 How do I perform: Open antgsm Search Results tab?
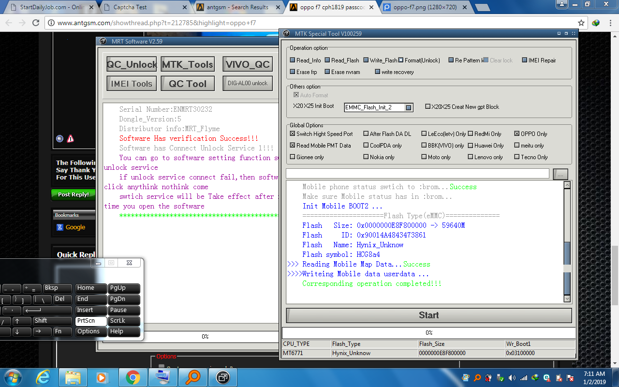coord(238,7)
